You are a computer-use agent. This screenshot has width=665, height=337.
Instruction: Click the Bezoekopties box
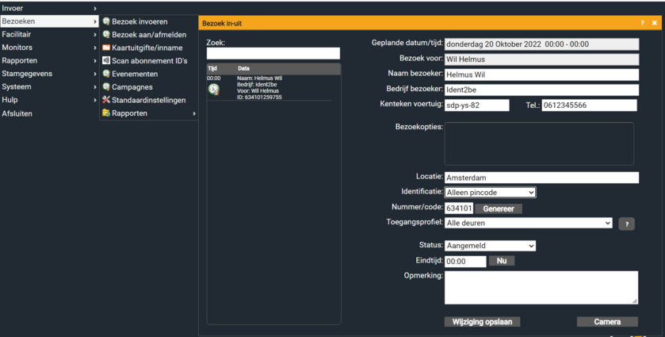[539, 144]
